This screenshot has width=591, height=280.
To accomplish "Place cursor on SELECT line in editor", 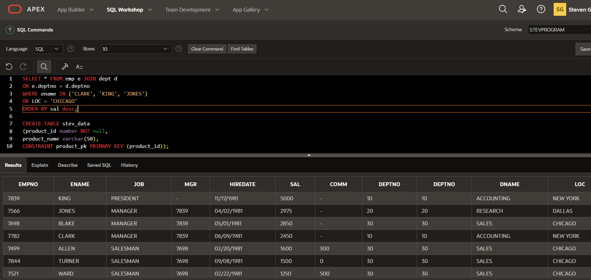I will (70, 79).
